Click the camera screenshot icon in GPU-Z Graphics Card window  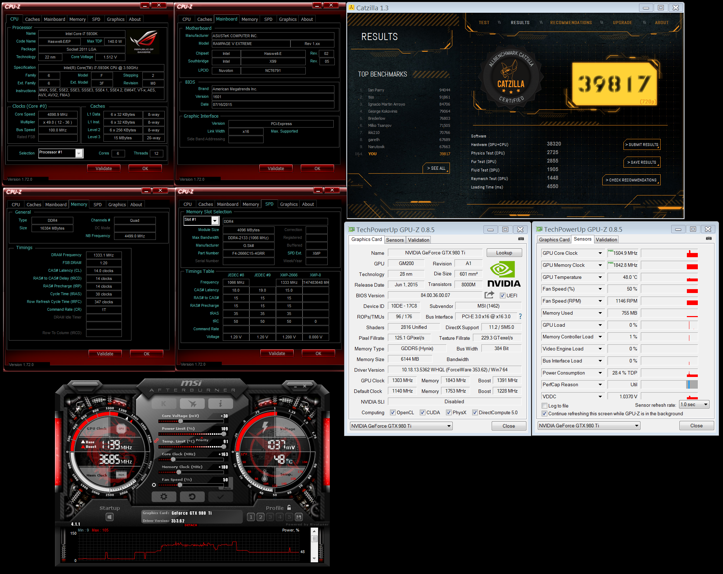(x=521, y=239)
